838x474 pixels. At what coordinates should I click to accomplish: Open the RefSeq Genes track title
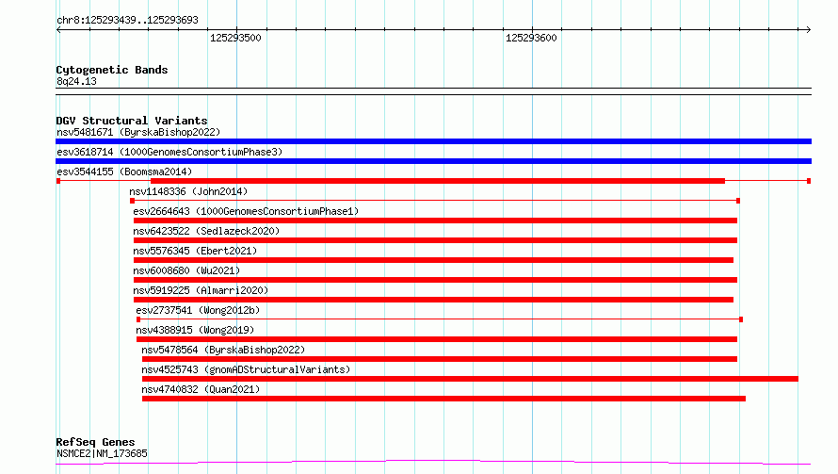pos(95,442)
